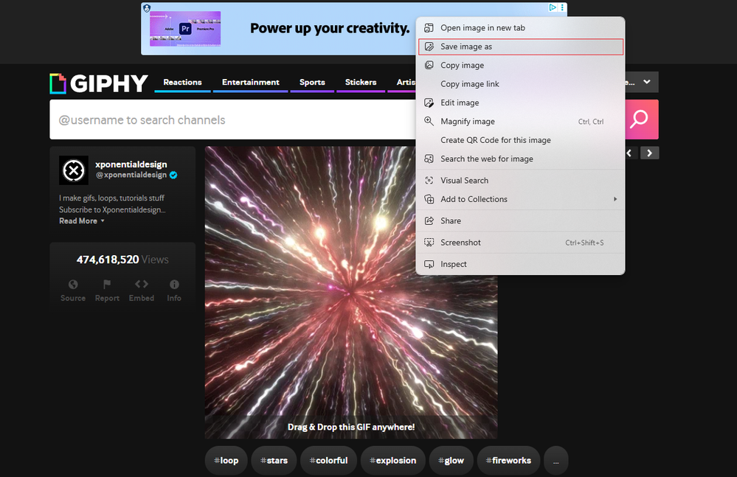
Task: Click the Save image as icon
Action: [429, 46]
